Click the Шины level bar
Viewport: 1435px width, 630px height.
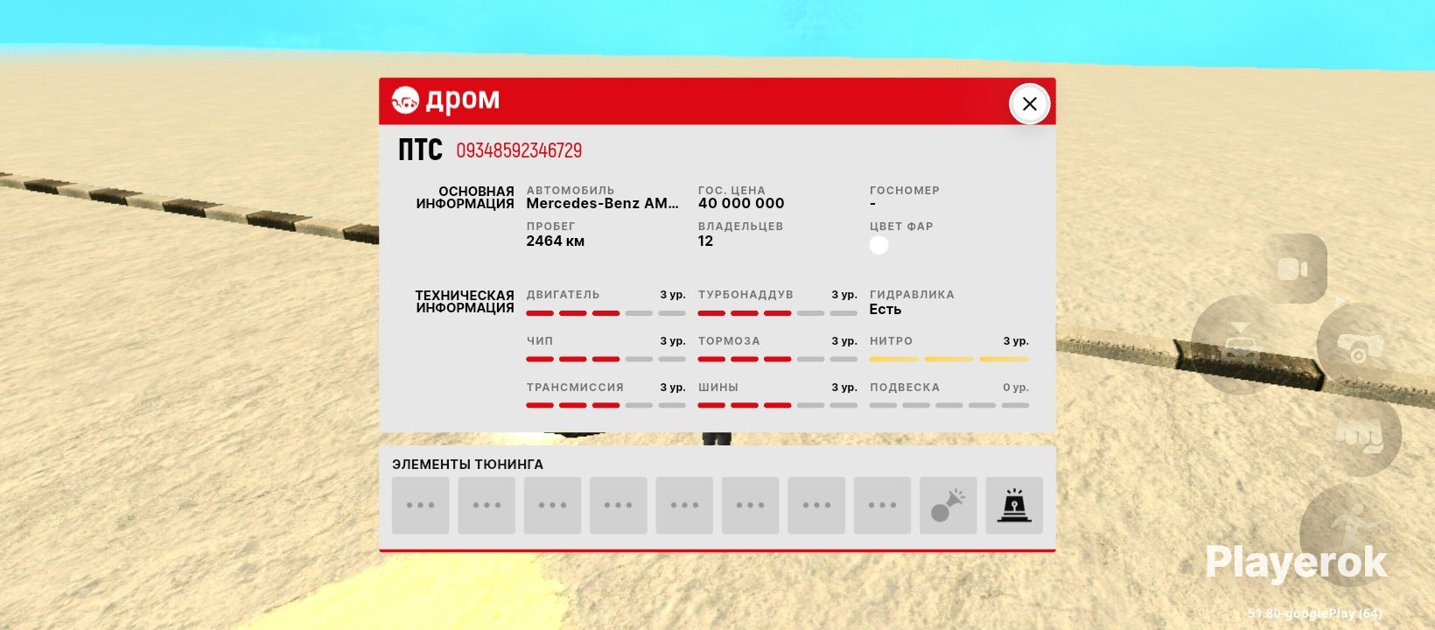tap(777, 405)
